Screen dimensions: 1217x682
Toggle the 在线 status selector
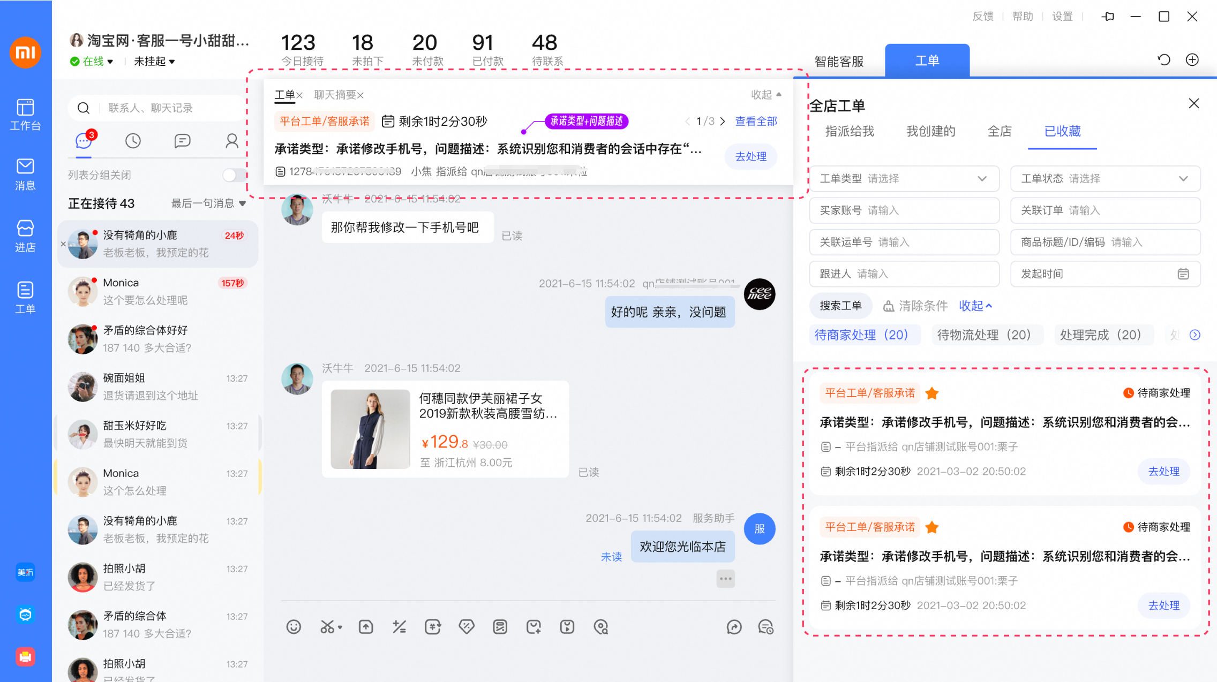click(x=92, y=61)
